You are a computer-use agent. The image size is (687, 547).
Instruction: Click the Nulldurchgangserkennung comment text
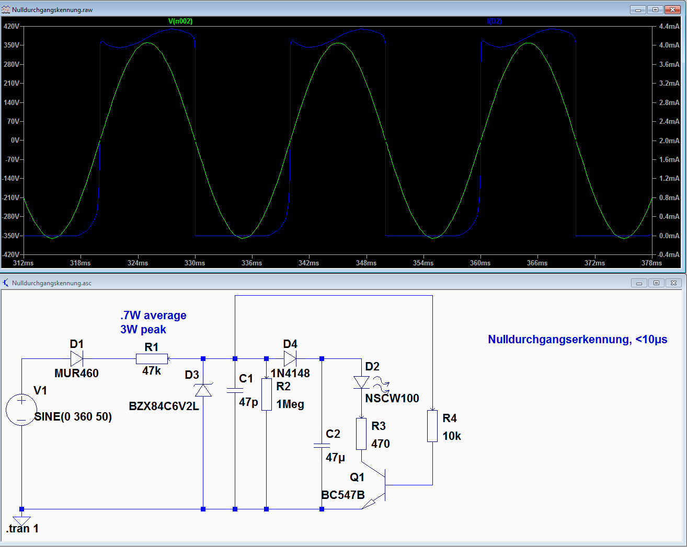[x=577, y=340]
